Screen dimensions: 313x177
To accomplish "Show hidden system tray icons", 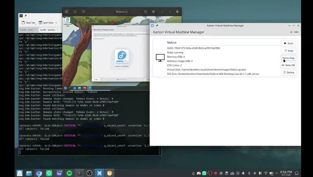I will [277, 173].
